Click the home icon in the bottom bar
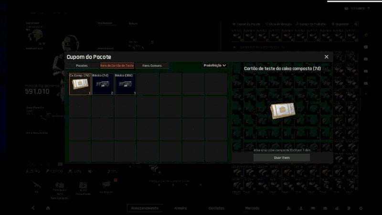Screen dimensions: 382x215 pyautogui.click(x=48, y=208)
